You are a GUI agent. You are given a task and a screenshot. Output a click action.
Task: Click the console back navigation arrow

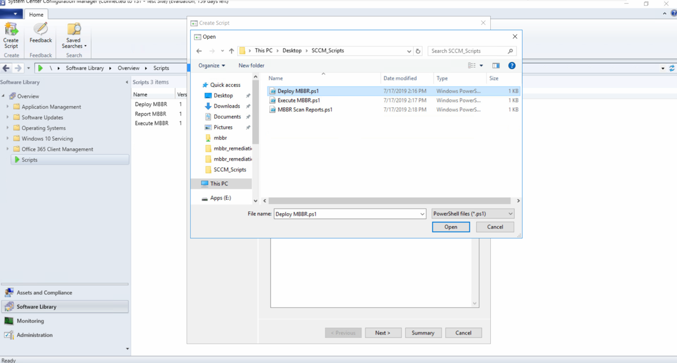[6, 68]
